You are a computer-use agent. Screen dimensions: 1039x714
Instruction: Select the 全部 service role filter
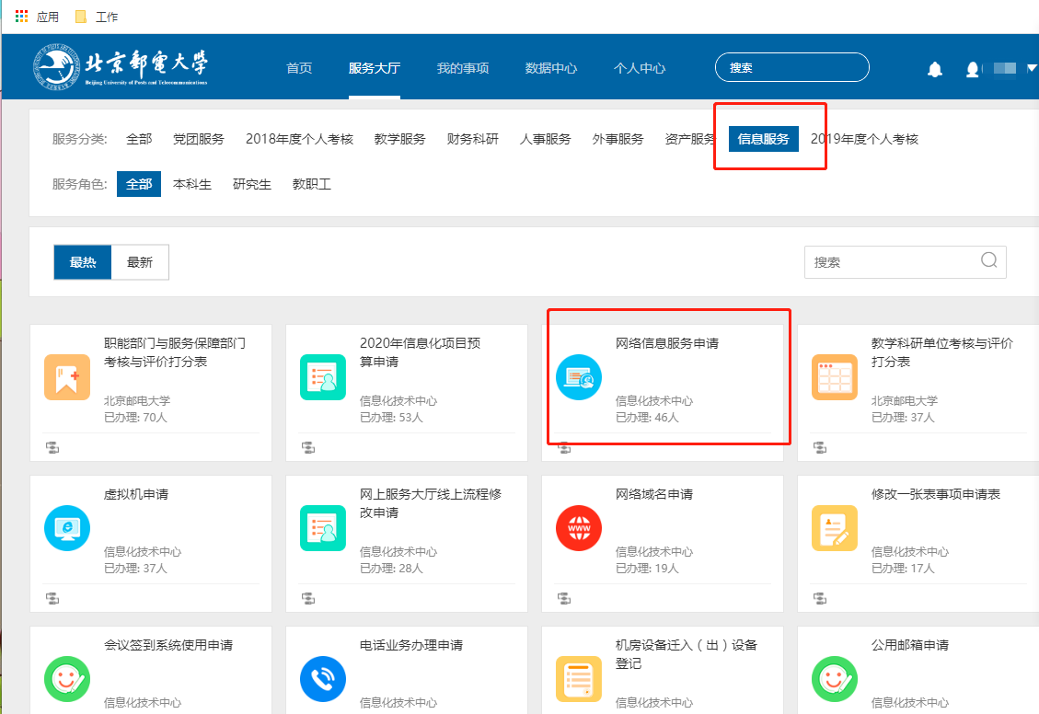point(139,184)
